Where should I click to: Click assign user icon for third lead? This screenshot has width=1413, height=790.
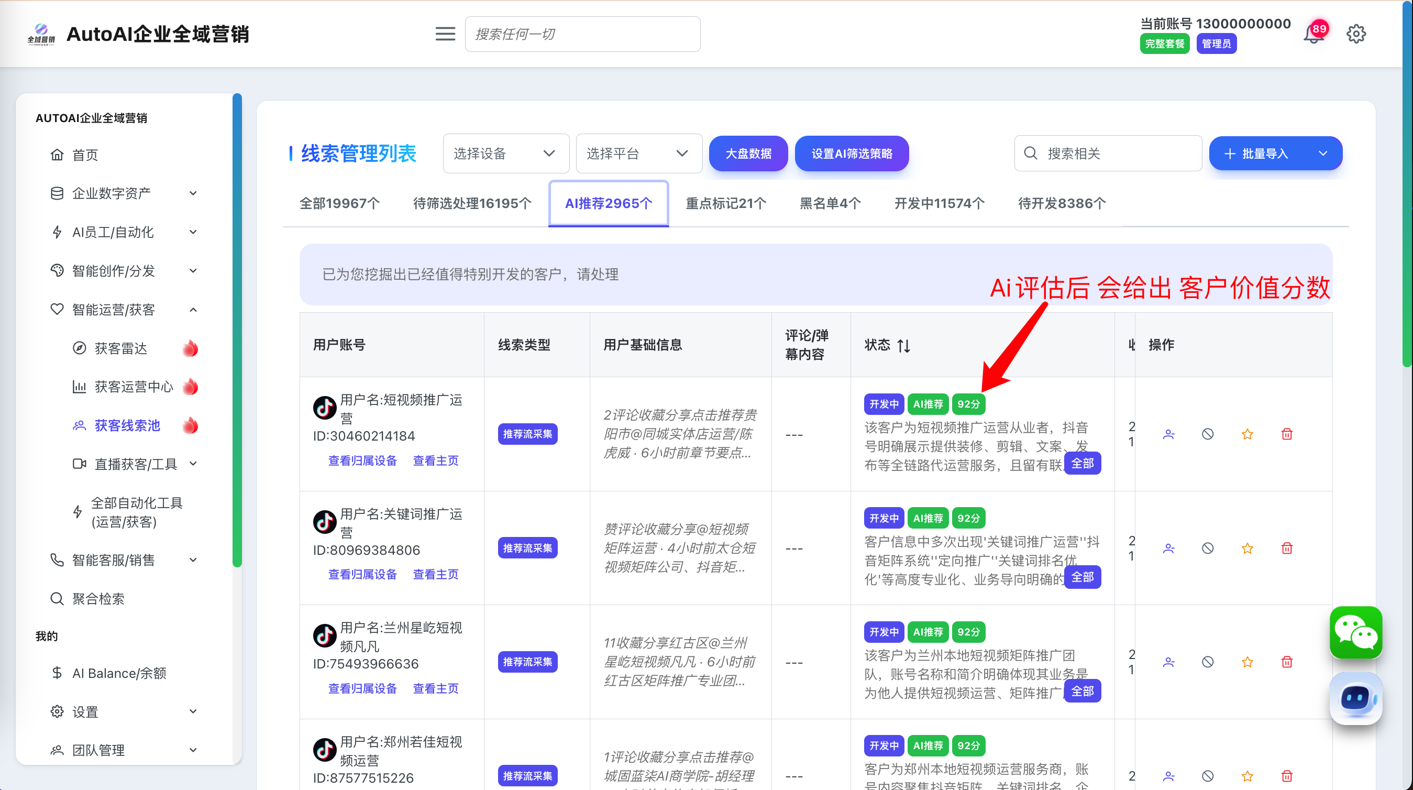(x=1168, y=662)
